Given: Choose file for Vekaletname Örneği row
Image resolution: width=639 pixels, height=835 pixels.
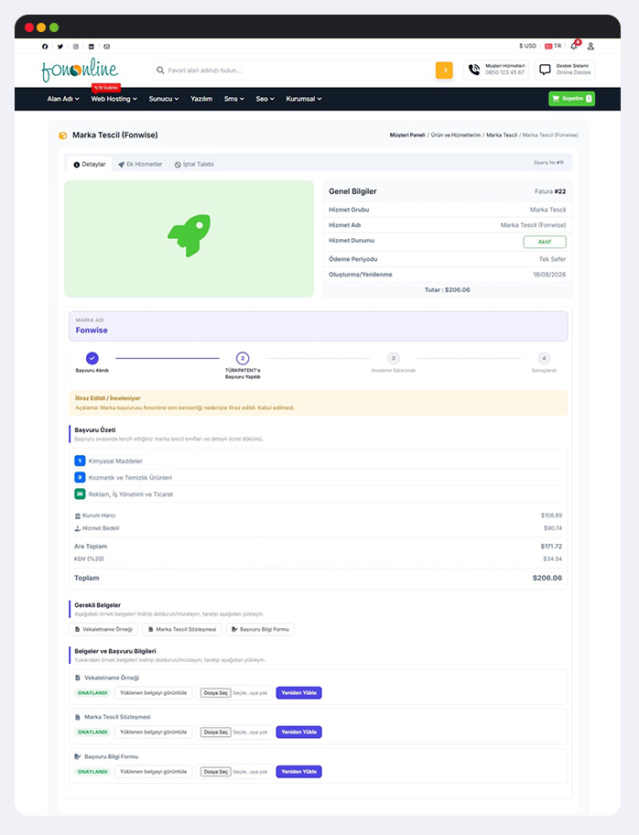Looking at the screenshot, I should point(216,693).
